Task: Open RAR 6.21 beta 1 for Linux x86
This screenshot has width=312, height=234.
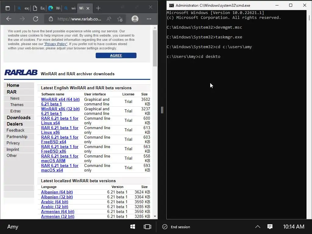Action: coord(60,130)
